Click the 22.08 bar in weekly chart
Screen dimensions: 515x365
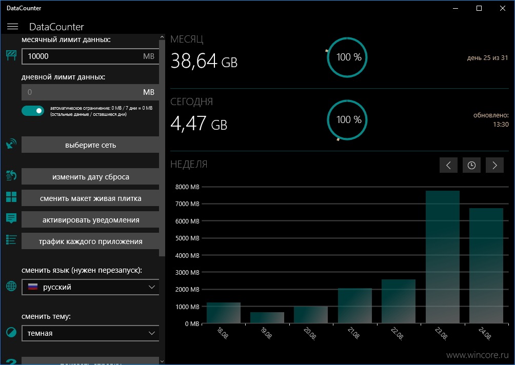(399, 301)
